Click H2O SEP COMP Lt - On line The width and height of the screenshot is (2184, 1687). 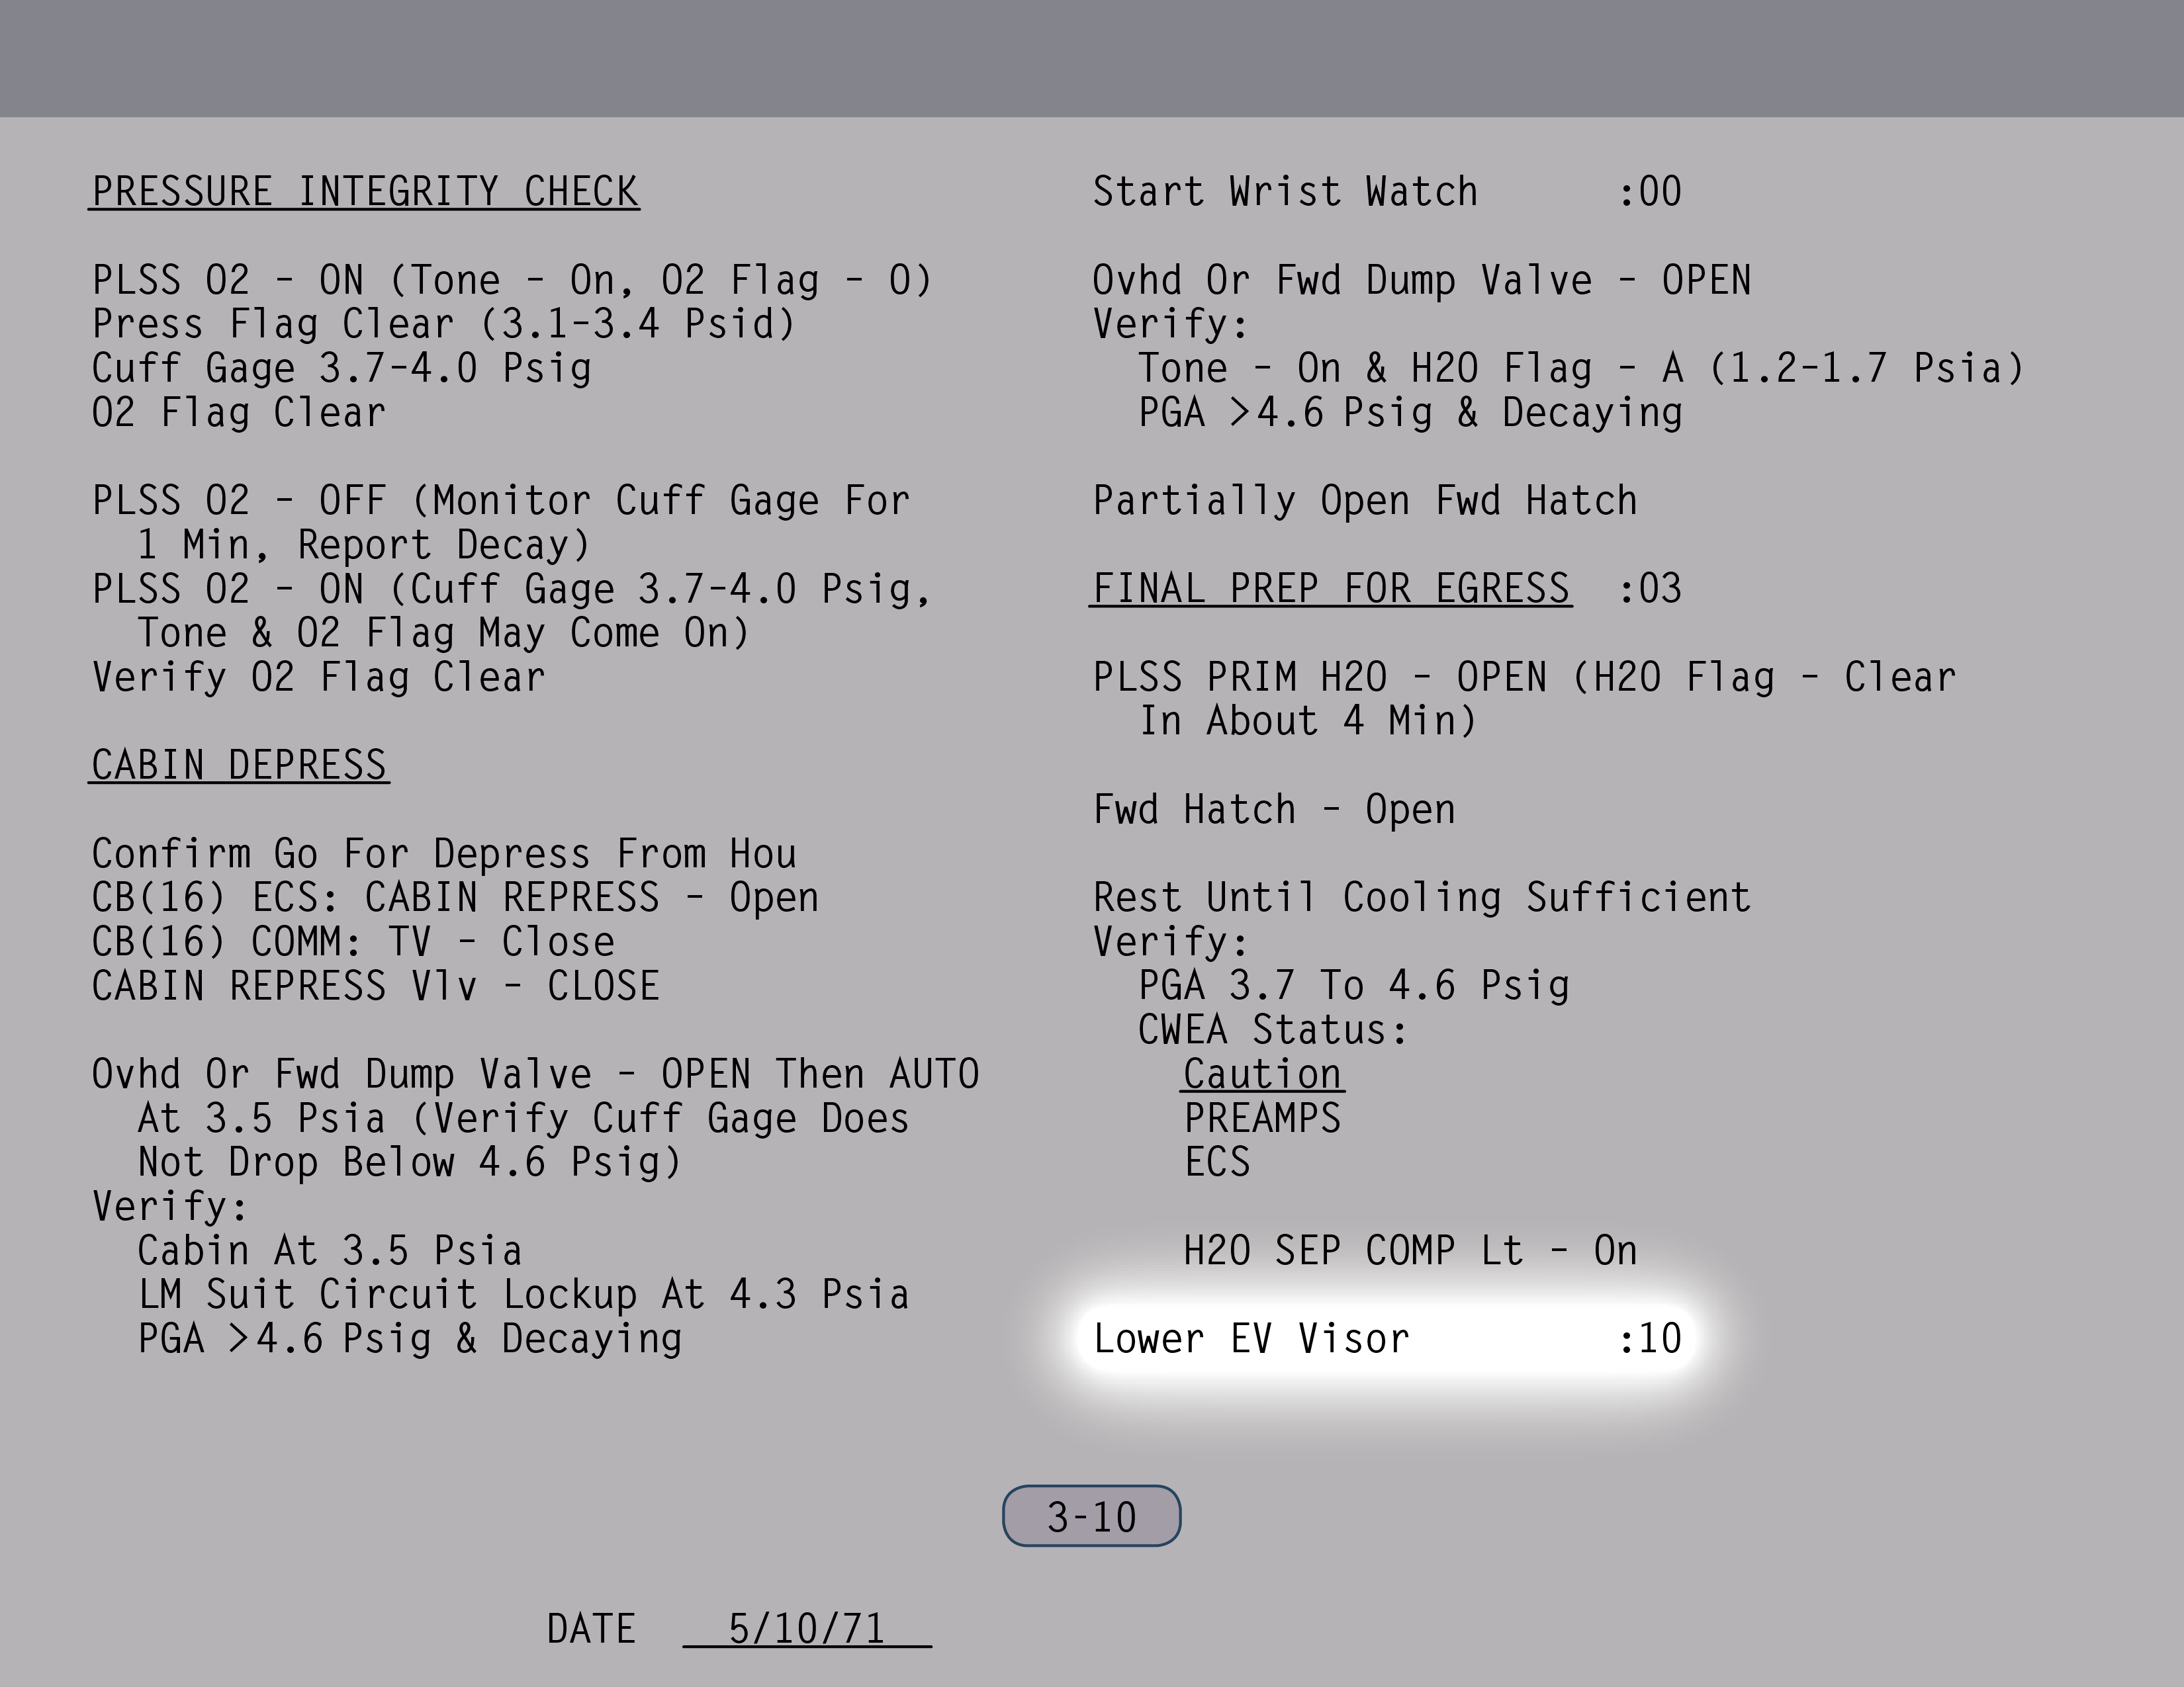coord(1410,1250)
